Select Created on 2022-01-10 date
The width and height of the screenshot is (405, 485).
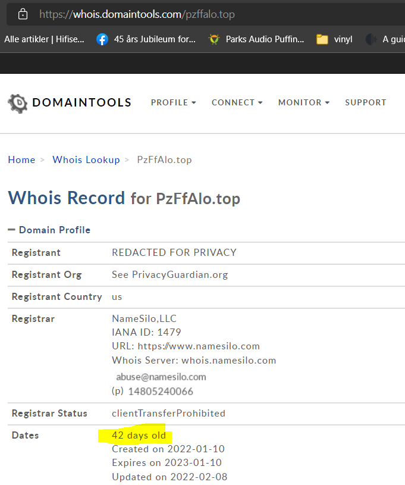[168, 449]
